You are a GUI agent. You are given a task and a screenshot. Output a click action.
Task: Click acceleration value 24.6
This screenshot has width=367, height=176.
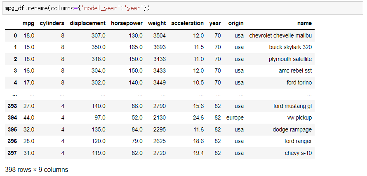(198, 118)
